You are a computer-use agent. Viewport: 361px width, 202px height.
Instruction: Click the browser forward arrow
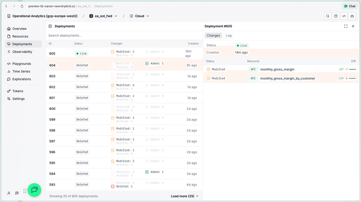point(14,6)
